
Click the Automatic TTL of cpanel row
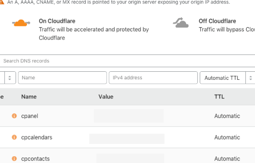coord(227,116)
